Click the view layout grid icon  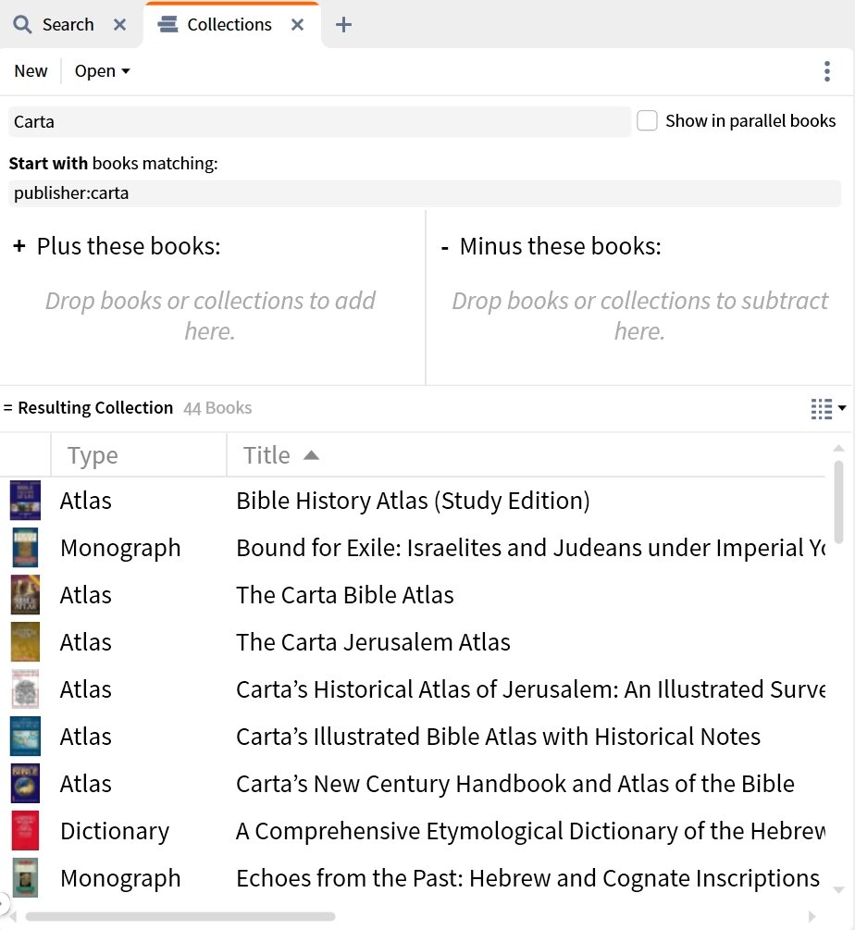pos(821,408)
